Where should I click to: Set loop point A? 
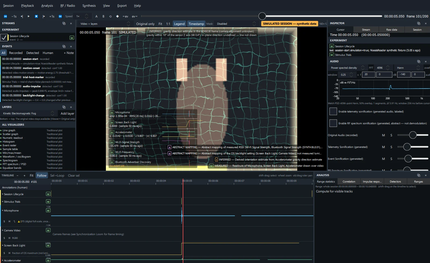(x=96, y=16)
